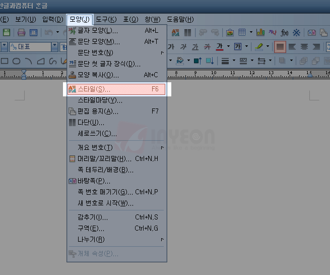Expand the table icon dropdown arrow
Image resolution: width=330 pixels, height=275 pixels.
click(251, 32)
